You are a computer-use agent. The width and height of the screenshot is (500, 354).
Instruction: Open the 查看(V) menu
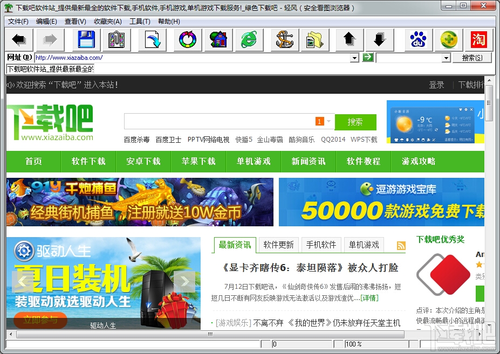[x=76, y=22]
